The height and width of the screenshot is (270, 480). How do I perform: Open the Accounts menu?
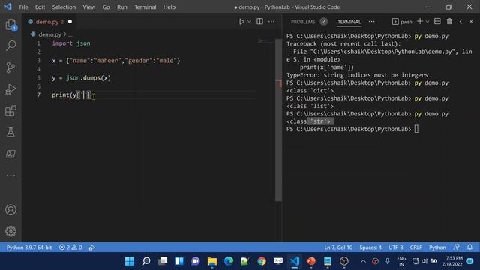10,210
